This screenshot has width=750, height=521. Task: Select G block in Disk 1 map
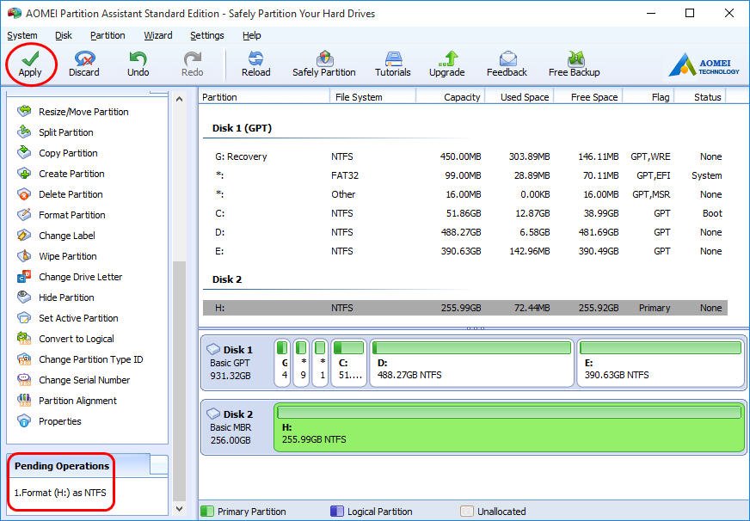[x=283, y=363]
